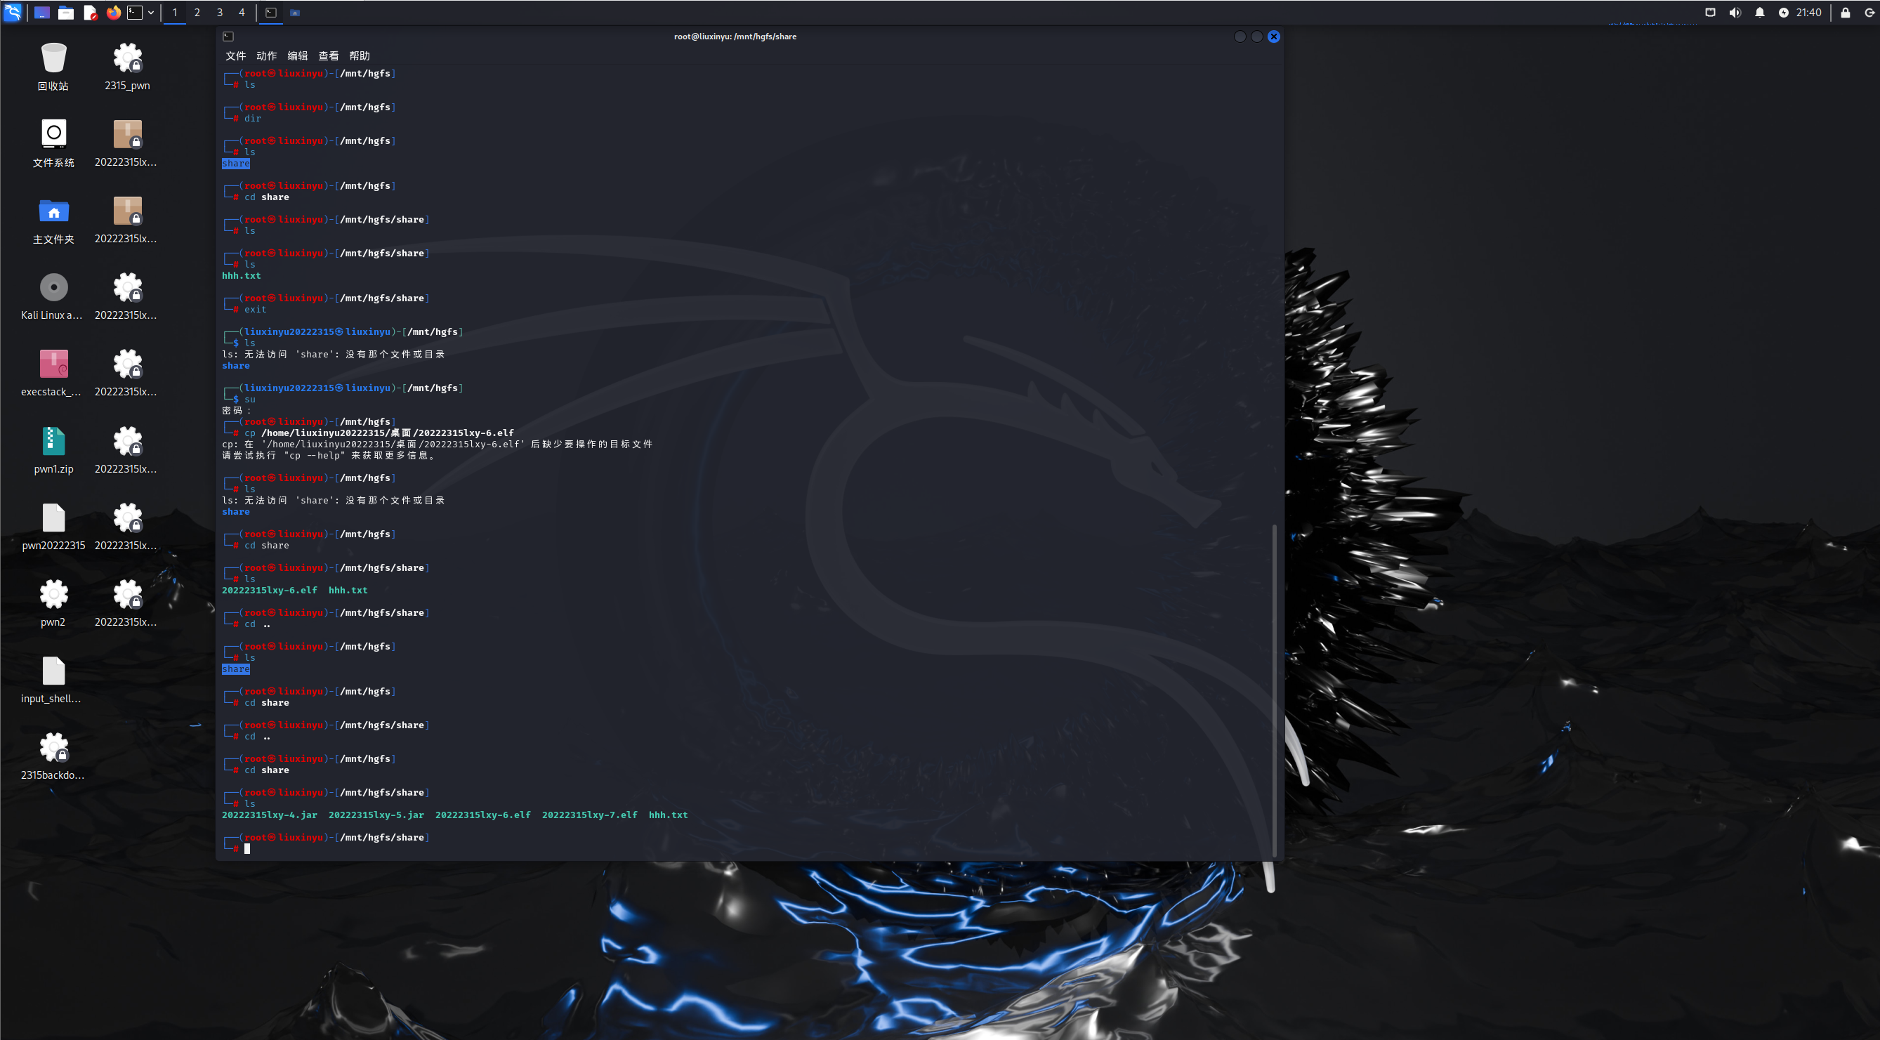Screen dimensions: 1880x1040
Task: Open the 编辑 menu in terminal
Action: (297, 56)
